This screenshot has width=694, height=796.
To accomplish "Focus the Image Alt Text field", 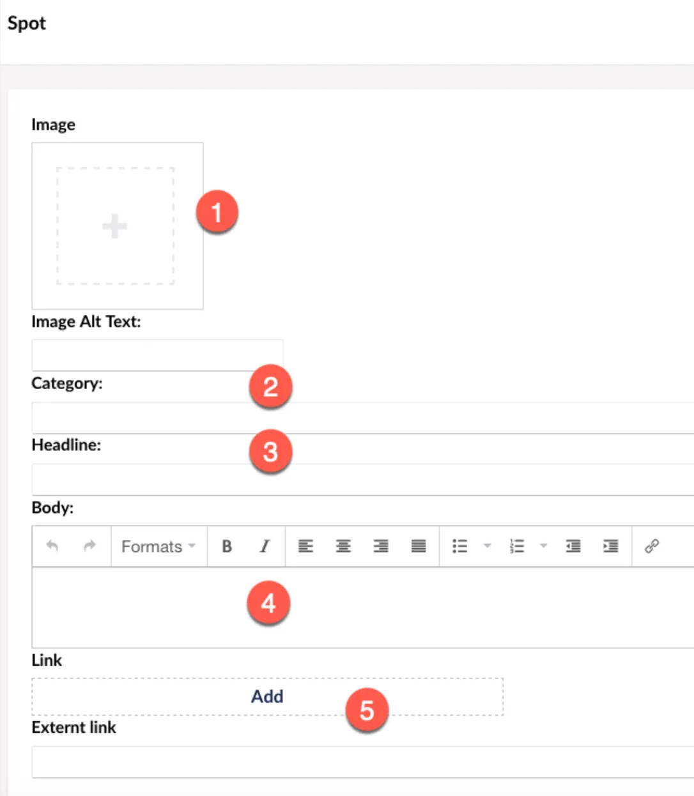I will (157, 355).
